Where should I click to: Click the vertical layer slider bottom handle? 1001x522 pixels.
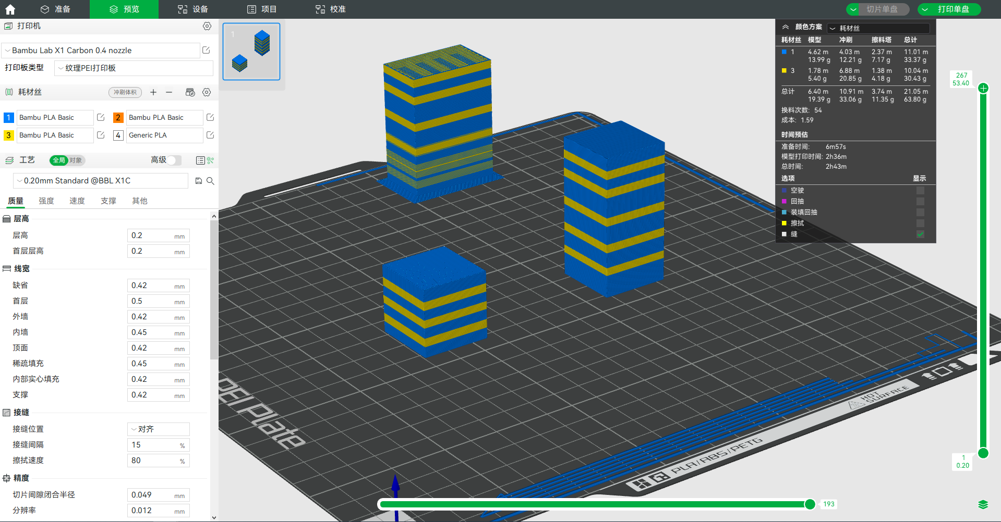pyautogui.click(x=983, y=453)
